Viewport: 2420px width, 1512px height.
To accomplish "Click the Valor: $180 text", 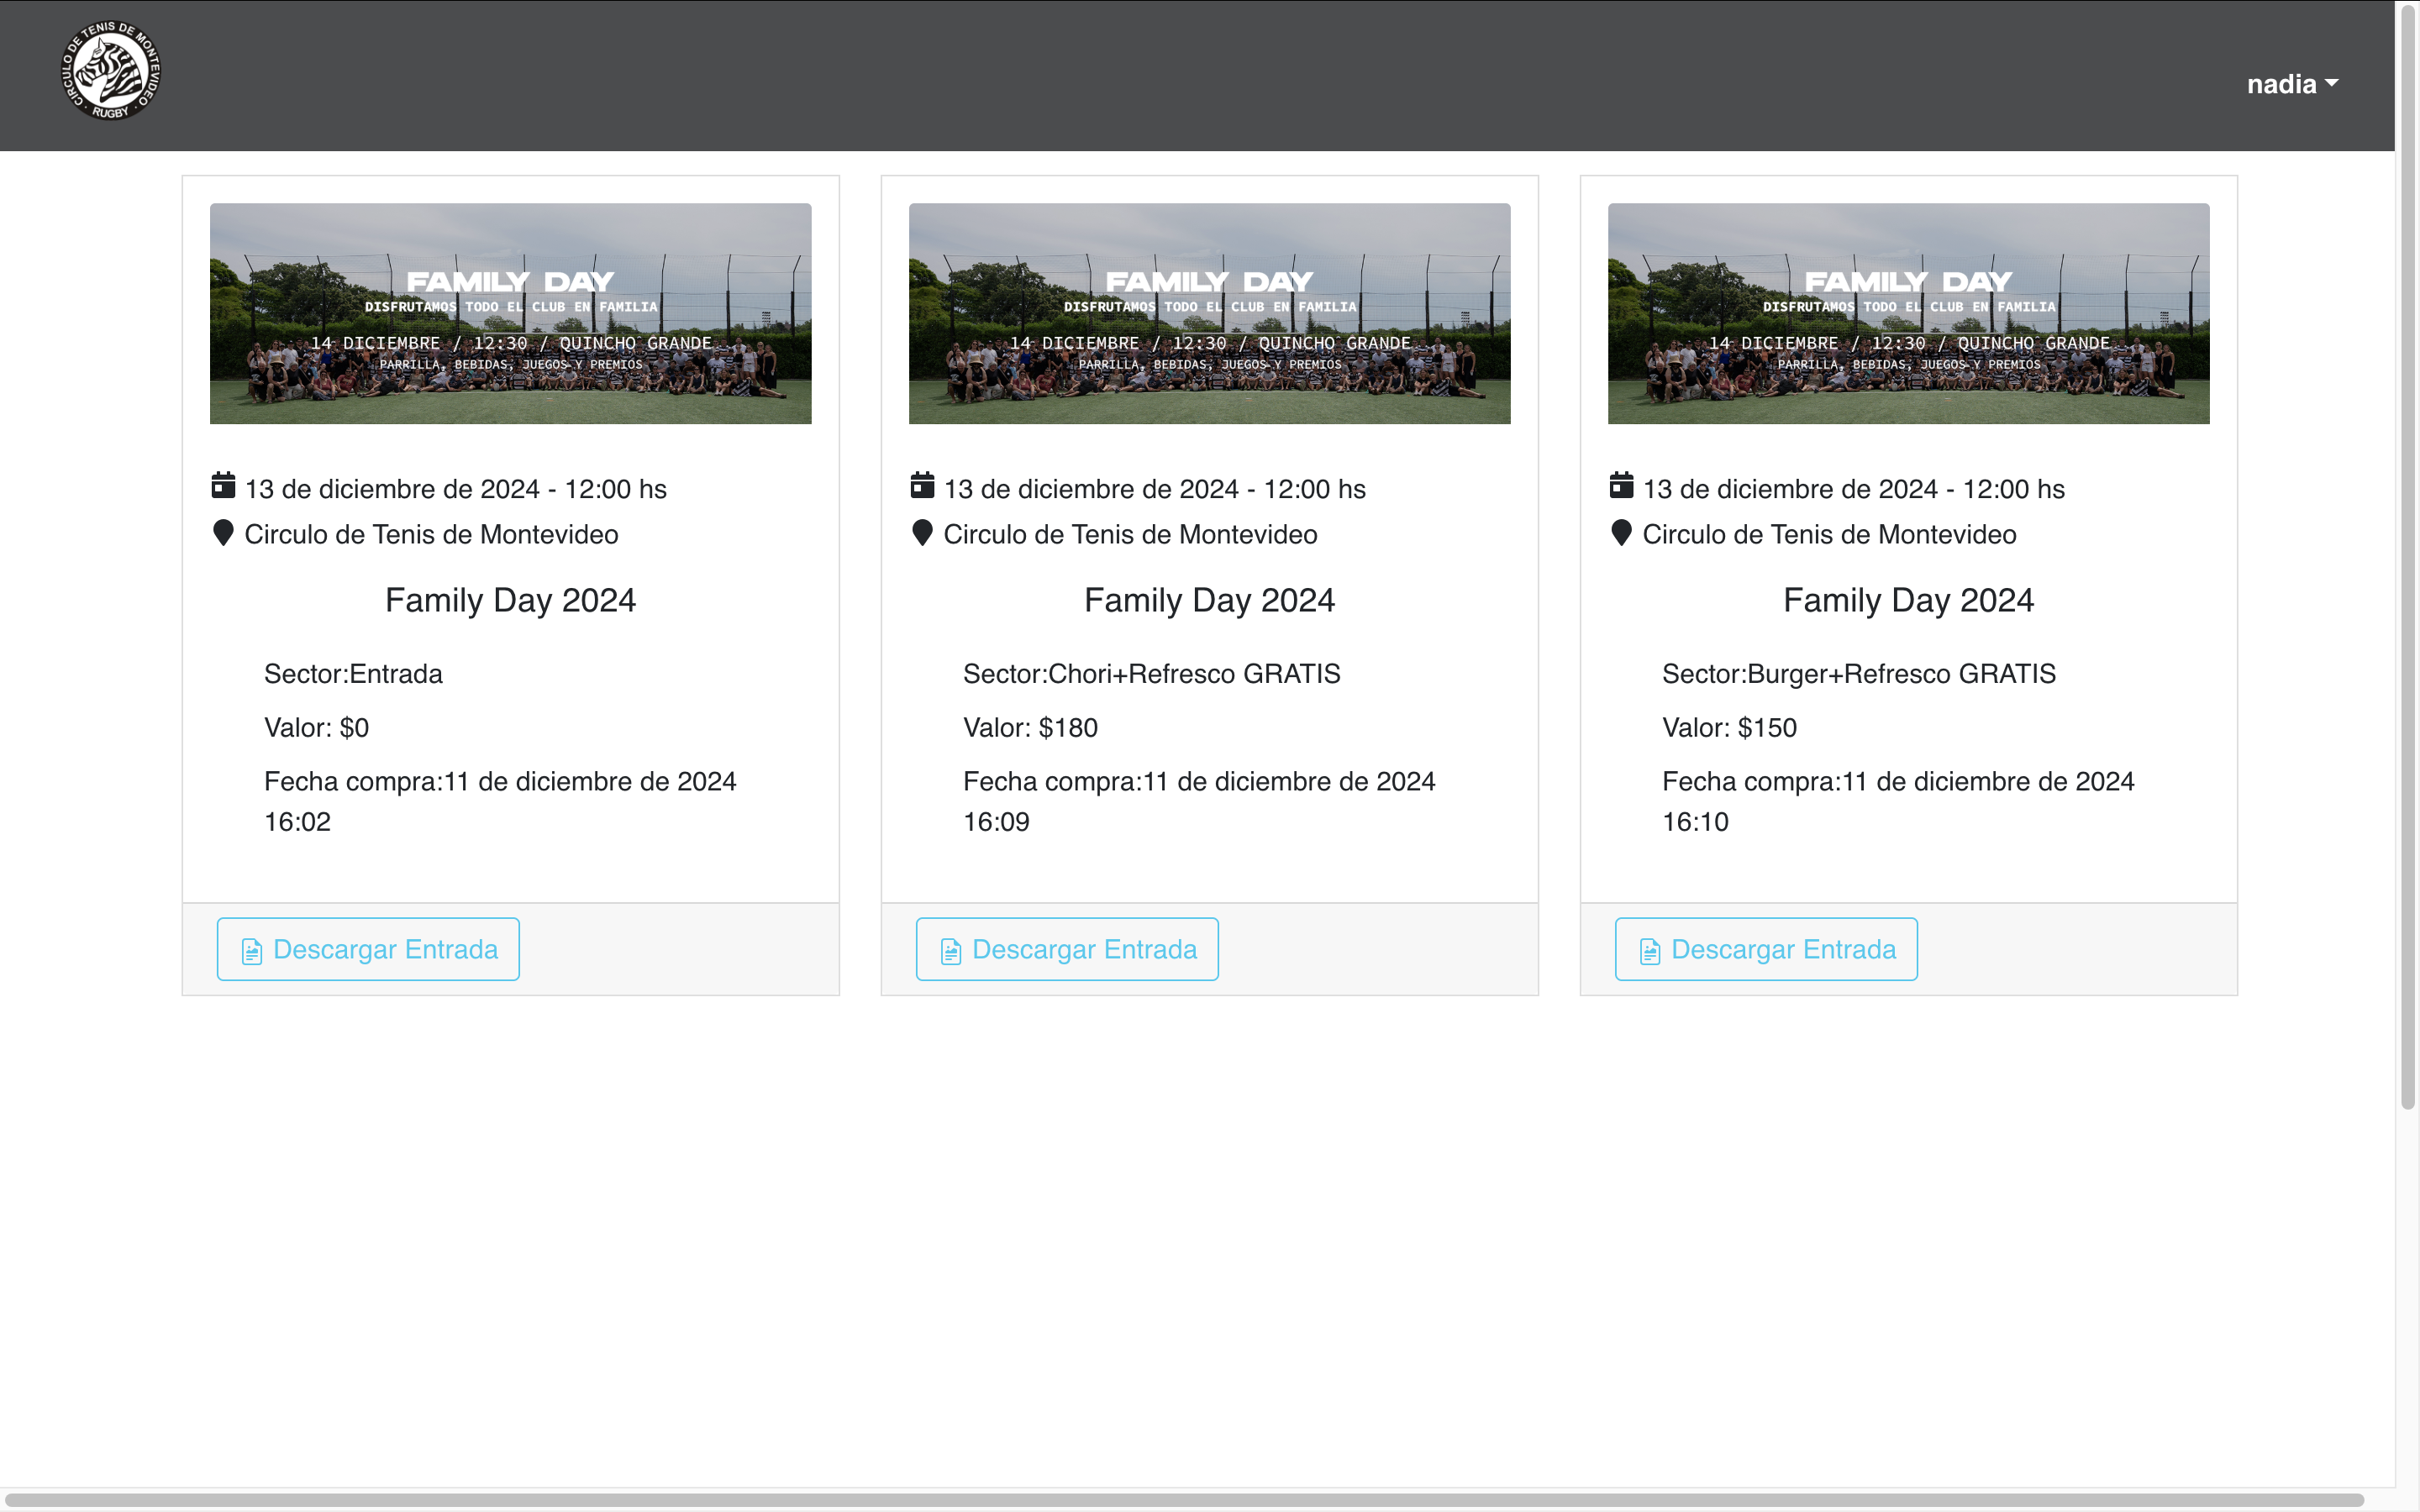I will [x=1030, y=728].
